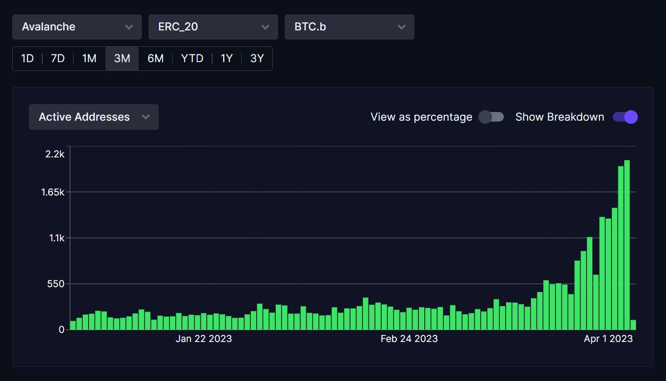This screenshot has width=666, height=381.
Task: Open the ERC_20 token type dropdown
Action: point(213,27)
